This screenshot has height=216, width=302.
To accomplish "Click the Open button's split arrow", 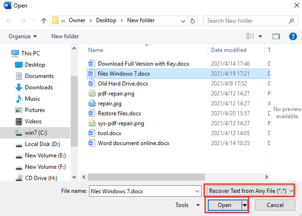I will tap(245, 205).
